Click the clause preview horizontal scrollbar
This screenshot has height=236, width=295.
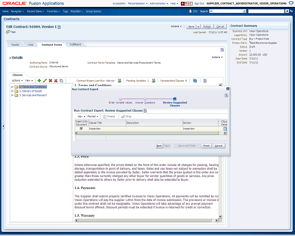pos(147,220)
